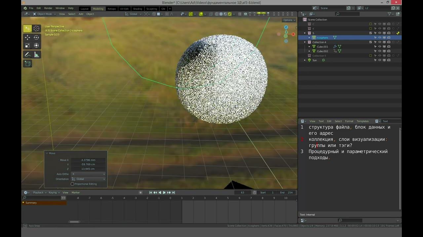
Task: Select the Add Cube tool
Action: pyautogui.click(x=28, y=64)
